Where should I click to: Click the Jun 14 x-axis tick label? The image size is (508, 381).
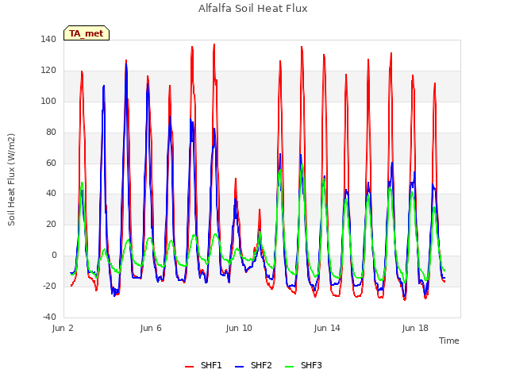327,328
